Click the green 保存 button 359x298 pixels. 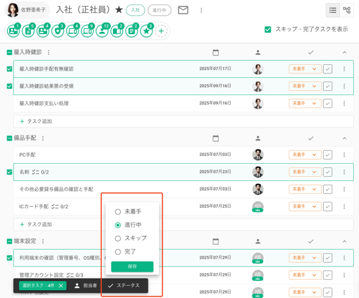pos(132,267)
